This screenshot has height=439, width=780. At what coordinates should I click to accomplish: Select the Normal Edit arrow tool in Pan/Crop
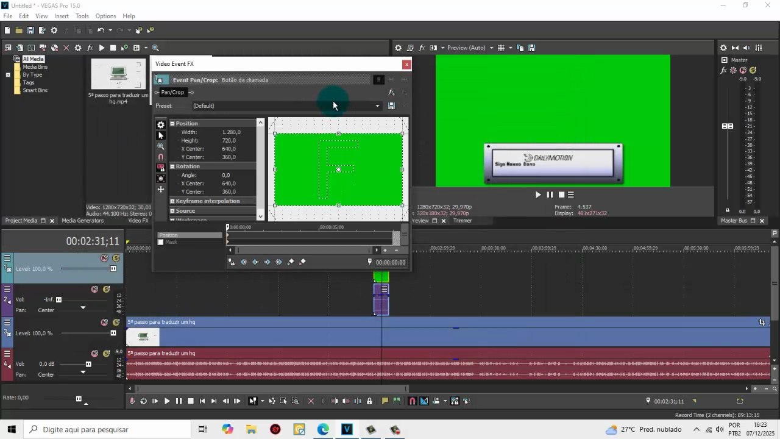(x=161, y=135)
